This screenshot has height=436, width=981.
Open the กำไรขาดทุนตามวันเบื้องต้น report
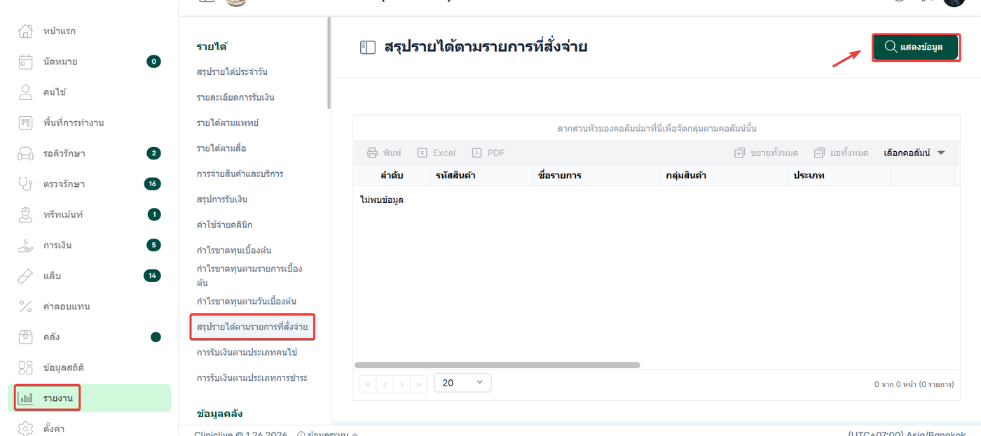pos(247,301)
